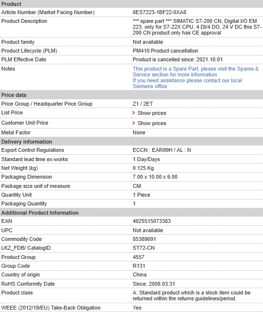Screen dimensions: 263x312
Task: Show prices for Customer Unit Price
Action: pyautogui.click(x=152, y=123)
